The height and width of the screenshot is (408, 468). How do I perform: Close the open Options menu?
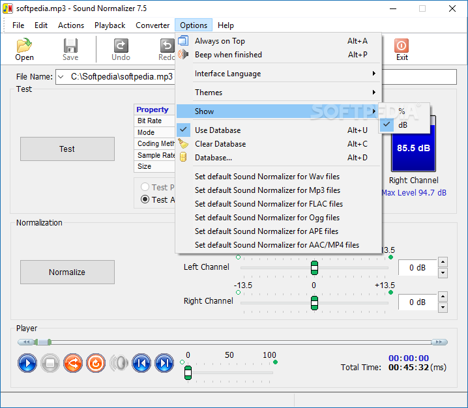click(194, 25)
